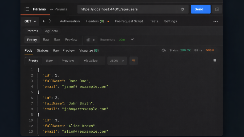244x137 pixels.
Task: Click the Pretty button in Beanmers row
Action: pos(32,40)
